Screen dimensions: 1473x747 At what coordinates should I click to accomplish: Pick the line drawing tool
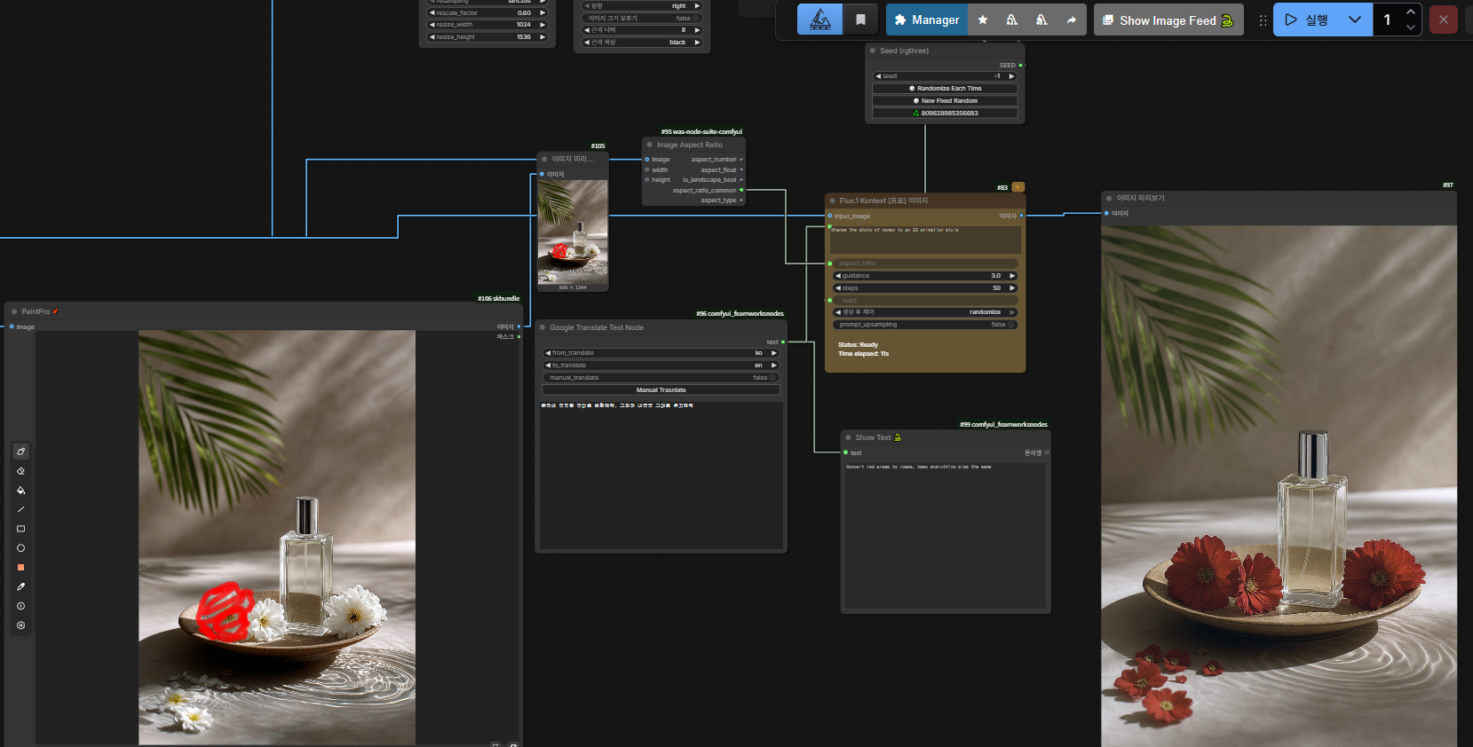tap(20, 509)
